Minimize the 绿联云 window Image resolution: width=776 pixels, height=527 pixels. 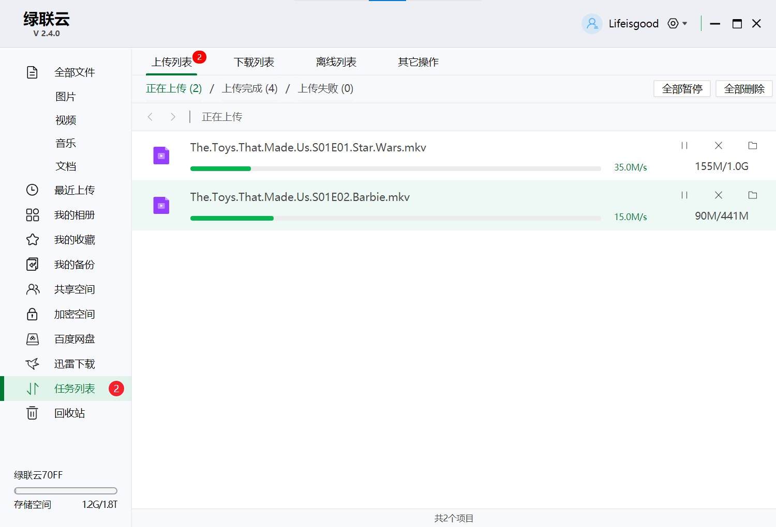coord(715,24)
